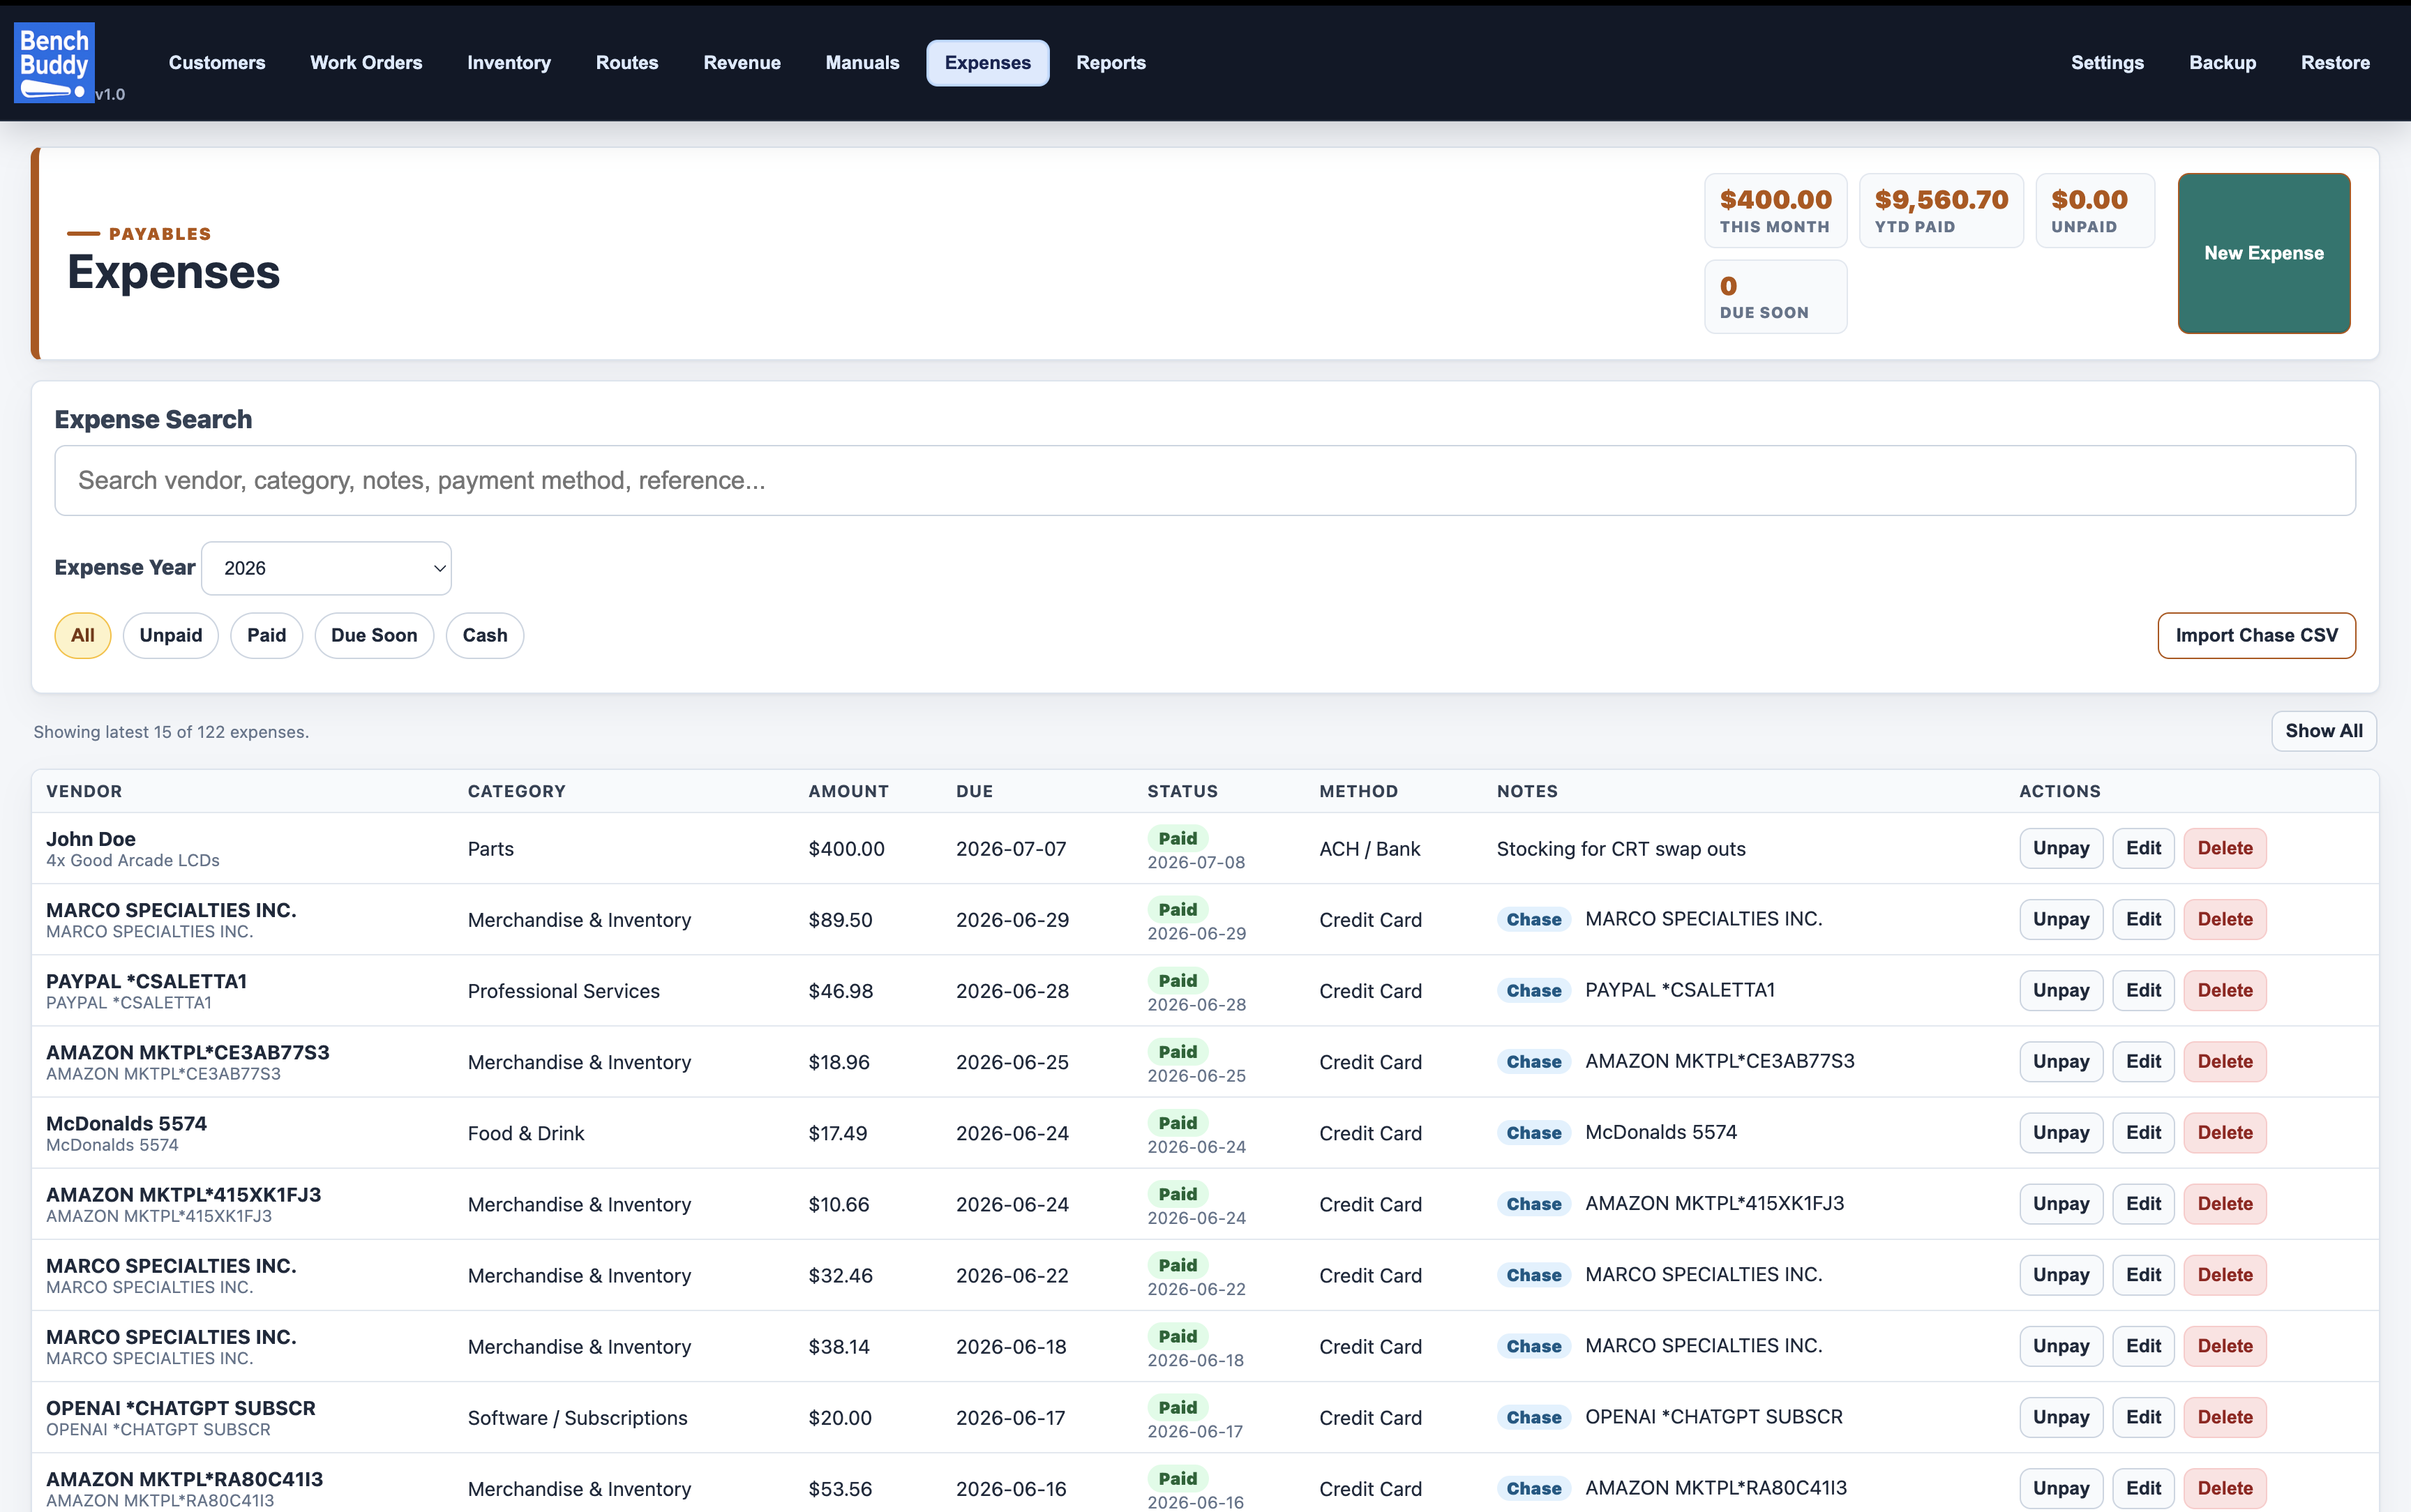Open the Revenue tab
Screen dimensions: 2411x1512
coord(742,63)
